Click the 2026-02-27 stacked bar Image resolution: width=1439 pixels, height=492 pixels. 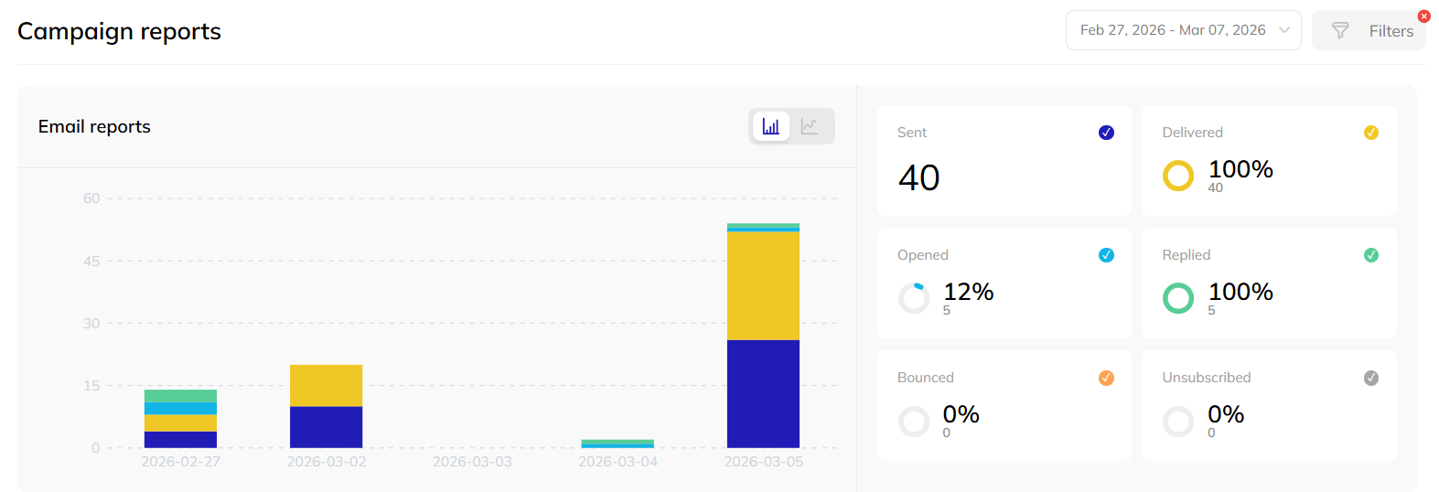(x=180, y=419)
